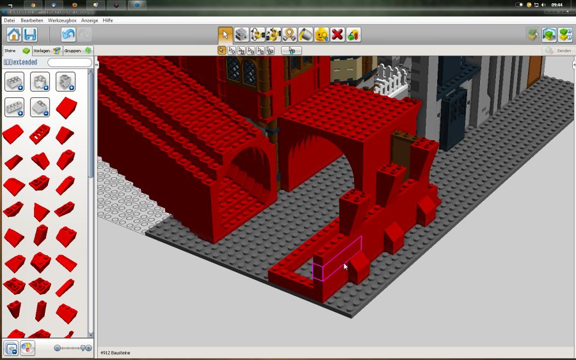Viewport: 576px width, 360px height.
Task: Select the red X Delete tool
Action: 337,35
